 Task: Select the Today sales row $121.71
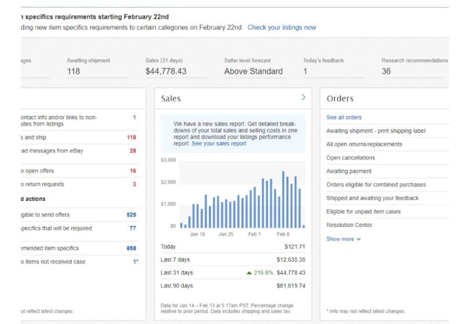coord(233,247)
